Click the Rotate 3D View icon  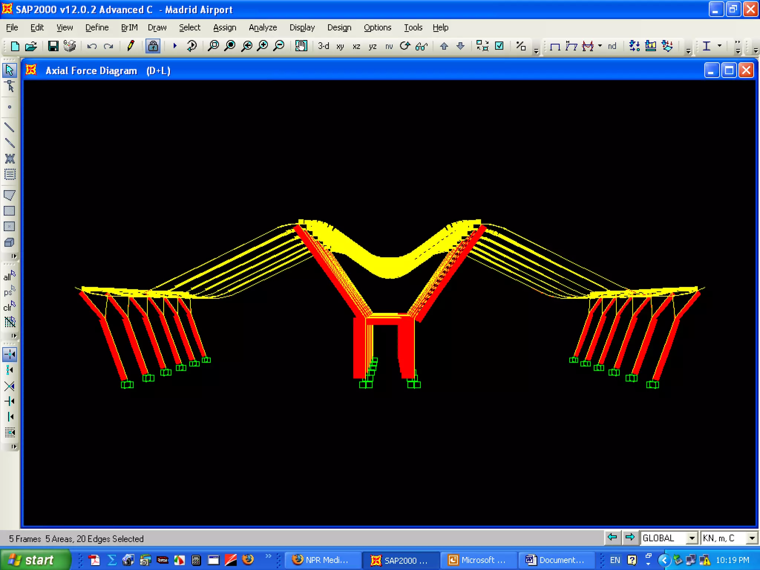coord(405,46)
